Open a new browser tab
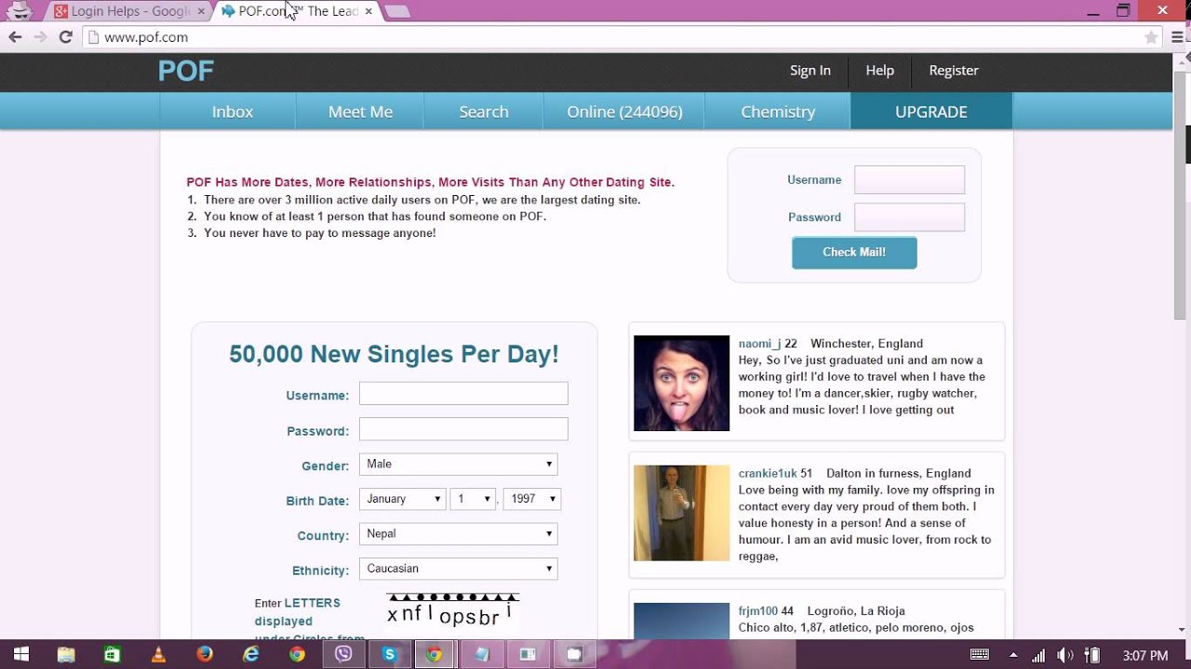This screenshot has width=1191, height=669. pyautogui.click(x=396, y=11)
